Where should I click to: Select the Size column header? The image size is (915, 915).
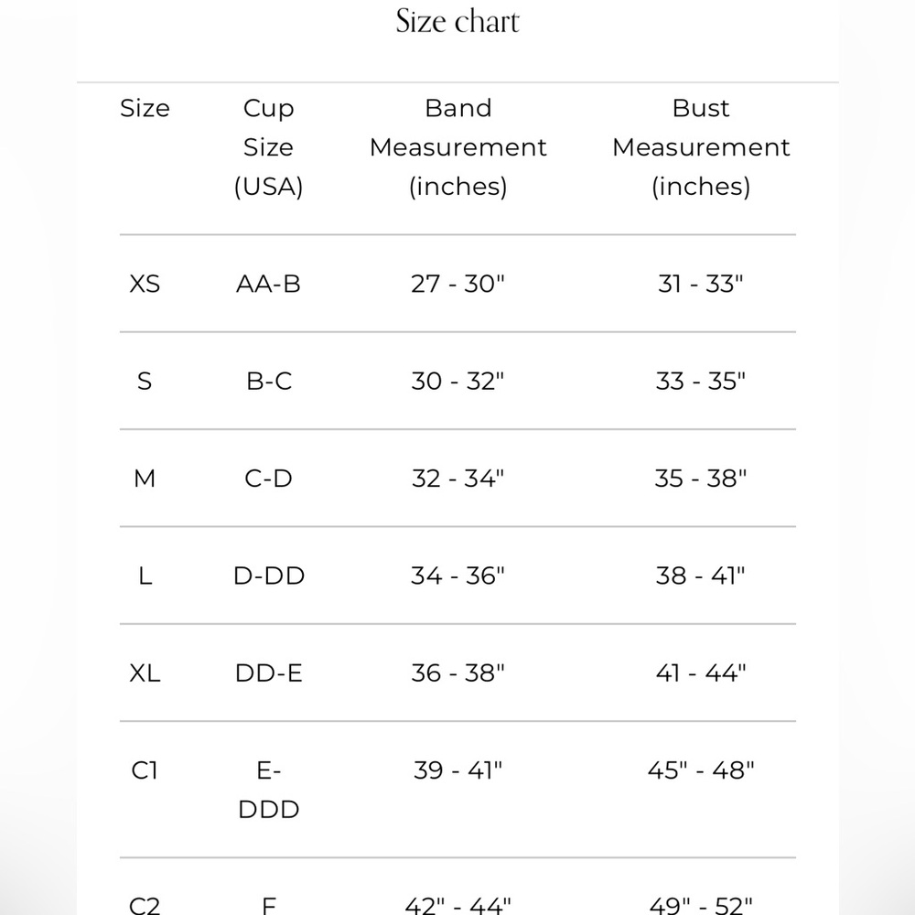point(145,108)
